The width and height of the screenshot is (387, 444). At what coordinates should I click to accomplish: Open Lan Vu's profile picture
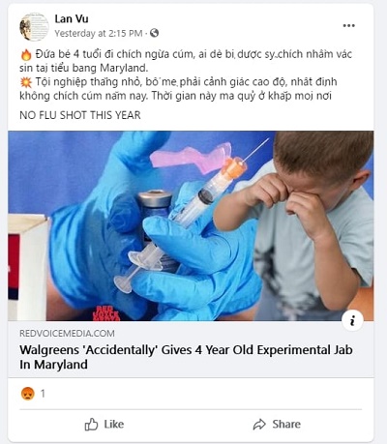[x=34, y=27]
